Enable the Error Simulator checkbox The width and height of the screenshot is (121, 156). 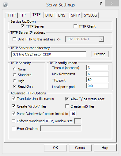click(x=13, y=128)
